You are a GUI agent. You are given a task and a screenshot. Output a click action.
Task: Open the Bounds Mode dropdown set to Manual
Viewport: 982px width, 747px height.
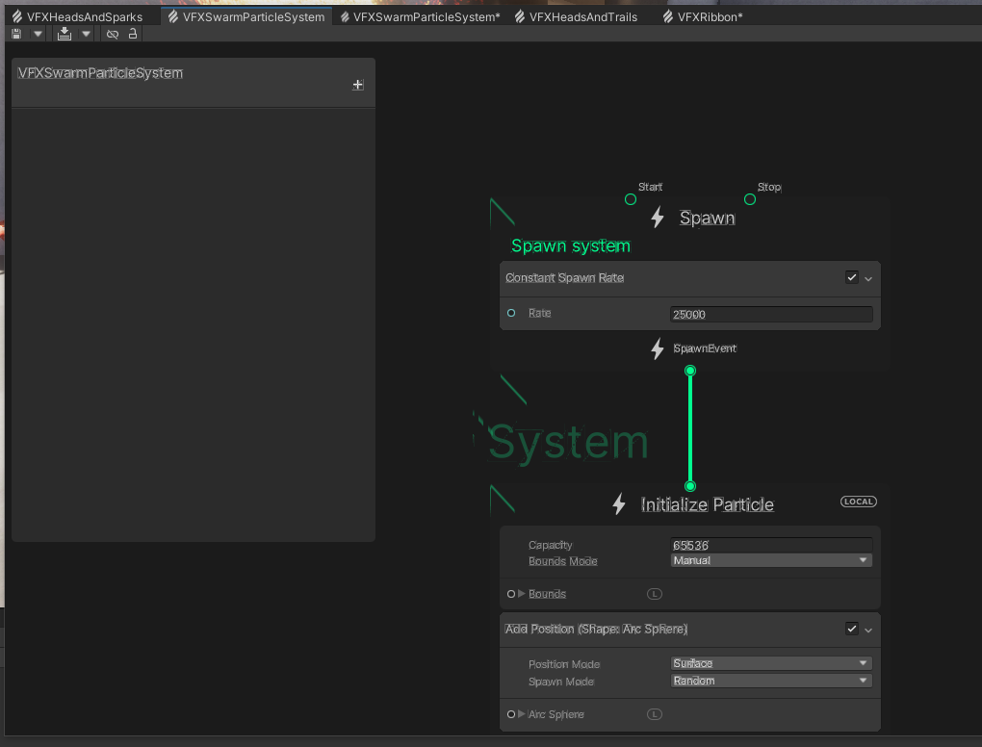(770, 559)
